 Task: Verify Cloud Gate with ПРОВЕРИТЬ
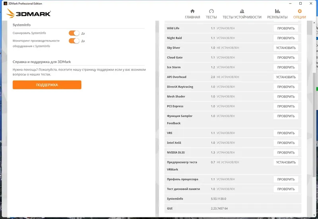pos(286,58)
